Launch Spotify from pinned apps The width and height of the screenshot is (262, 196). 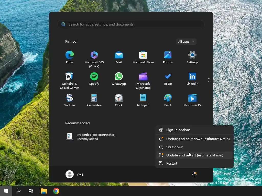[94, 79]
